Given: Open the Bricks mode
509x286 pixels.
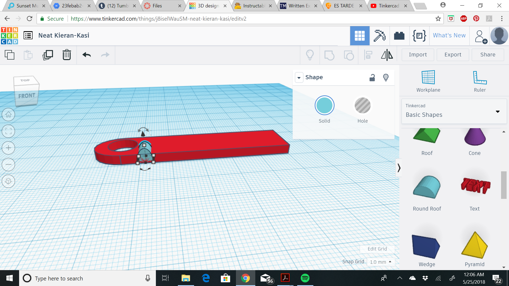Looking at the screenshot, I should click(x=399, y=36).
